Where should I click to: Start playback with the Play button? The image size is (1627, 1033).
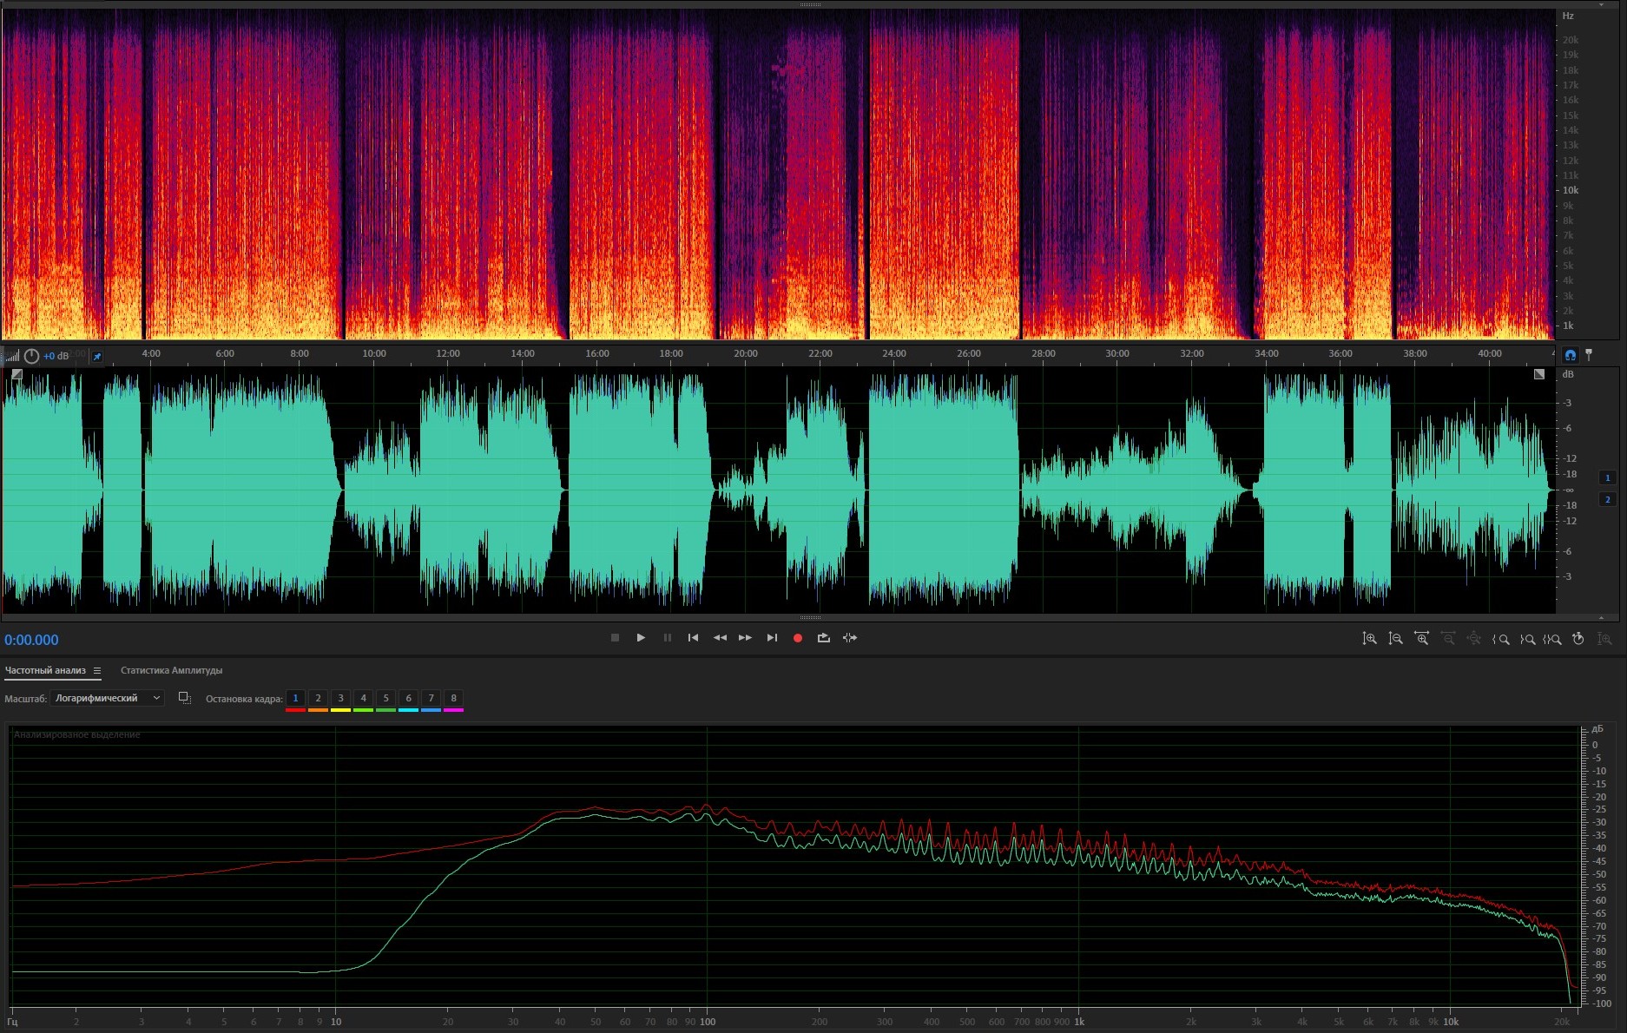pos(641,638)
